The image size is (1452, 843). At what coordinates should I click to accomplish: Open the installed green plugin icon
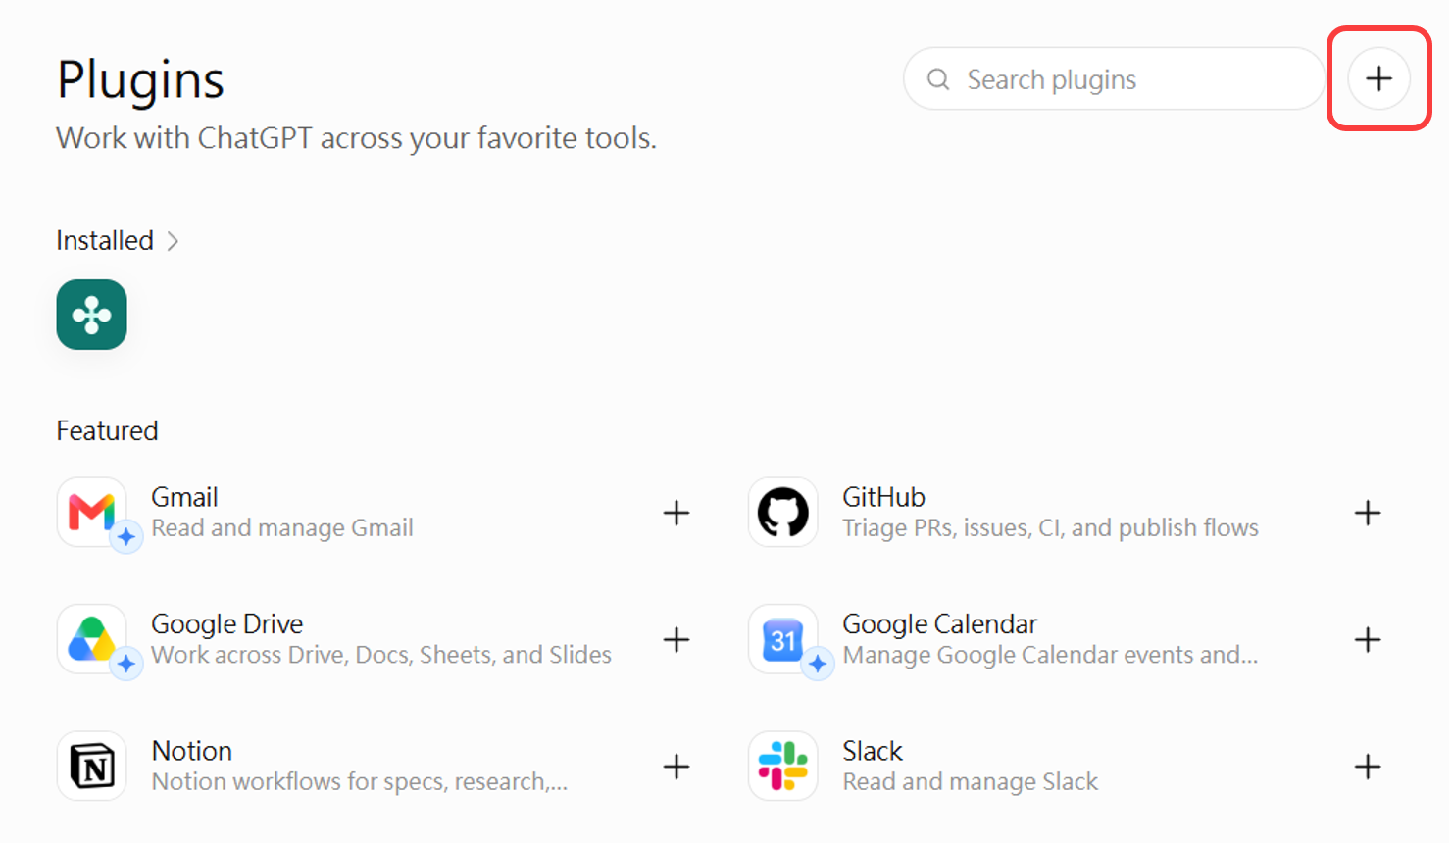coord(92,315)
